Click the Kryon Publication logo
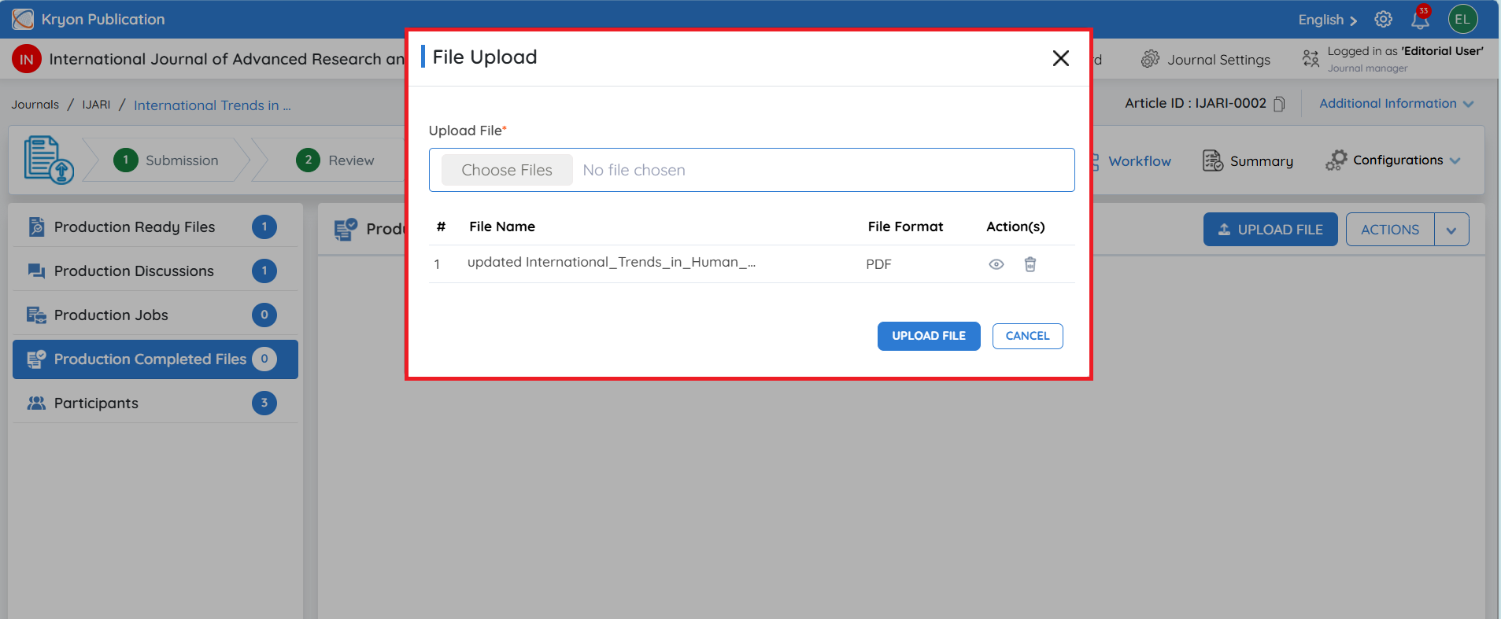This screenshot has width=1501, height=619. tap(23, 19)
